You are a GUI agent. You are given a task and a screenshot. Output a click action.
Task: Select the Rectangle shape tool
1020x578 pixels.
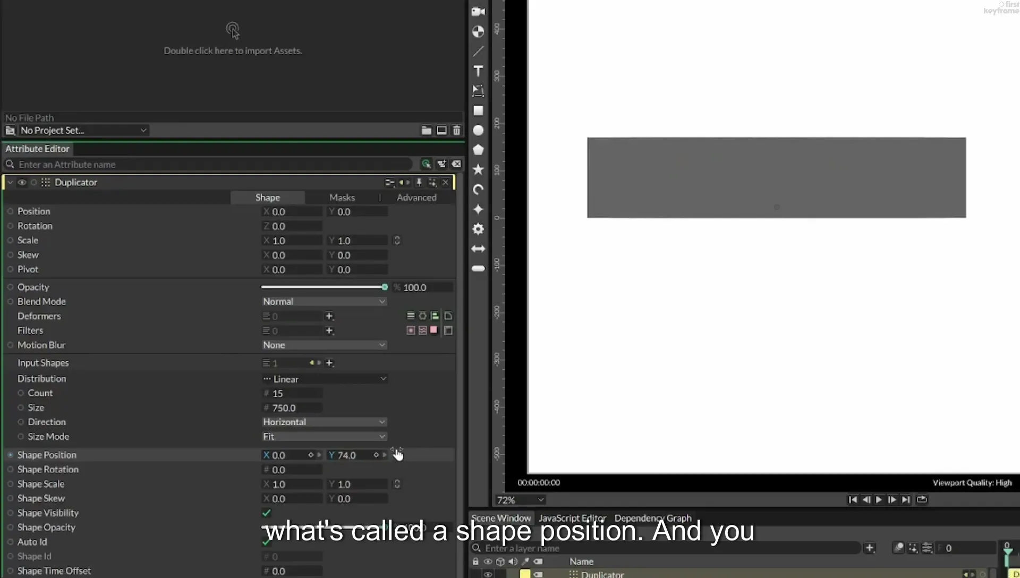478,110
